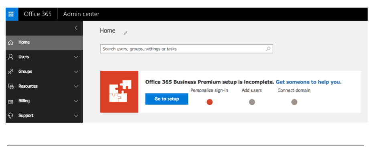370x151 pixels.
Task: Click the Go to setup button
Action: click(x=167, y=99)
